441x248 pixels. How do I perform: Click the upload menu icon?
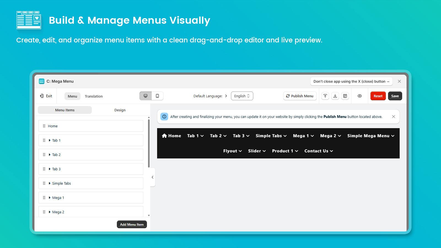coord(325,96)
